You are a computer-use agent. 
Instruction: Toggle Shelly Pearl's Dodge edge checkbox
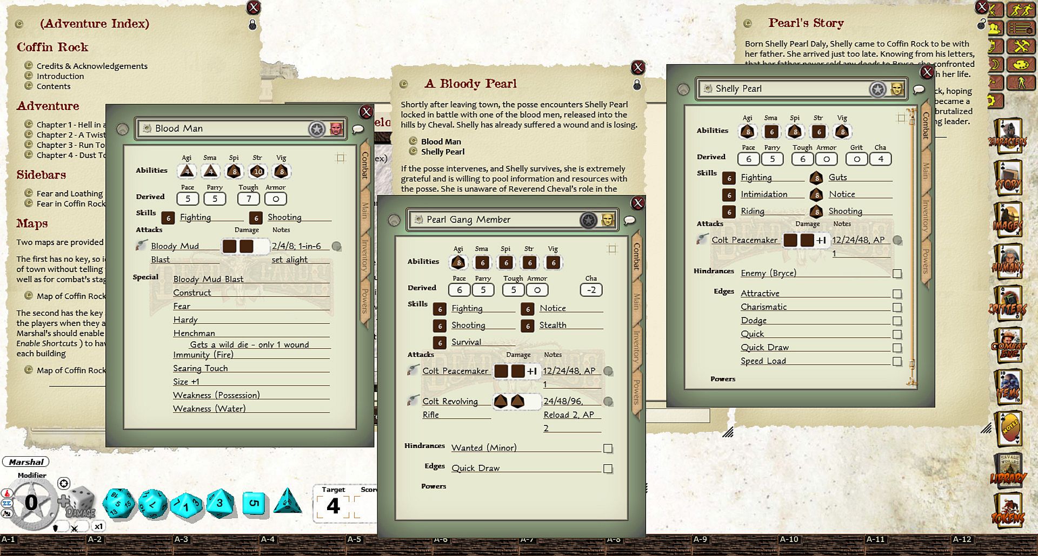click(897, 321)
